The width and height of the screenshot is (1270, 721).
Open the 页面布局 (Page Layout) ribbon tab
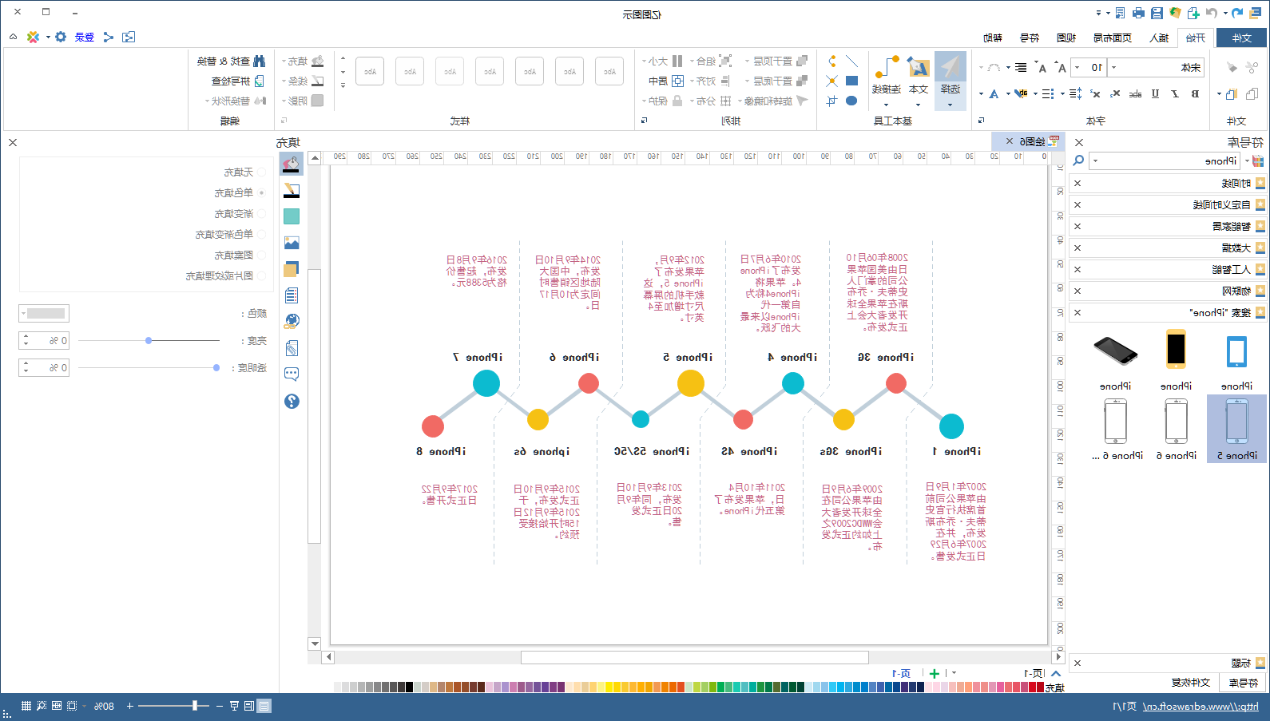click(1112, 38)
